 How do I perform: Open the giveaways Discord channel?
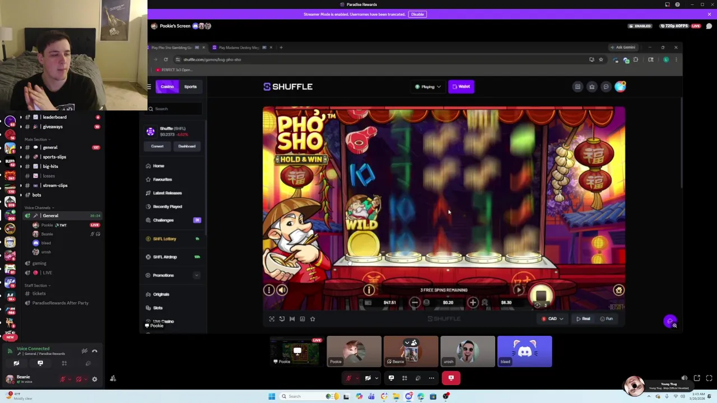coord(54,126)
